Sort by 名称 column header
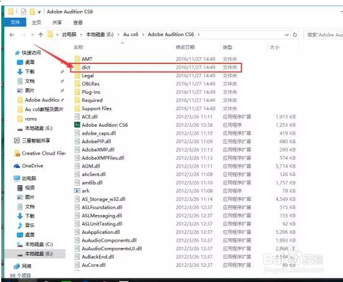 pos(78,47)
